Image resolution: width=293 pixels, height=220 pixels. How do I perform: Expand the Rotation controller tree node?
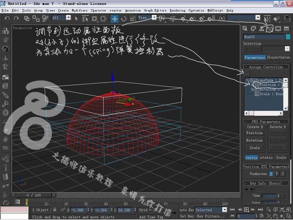pyautogui.click(x=253, y=89)
